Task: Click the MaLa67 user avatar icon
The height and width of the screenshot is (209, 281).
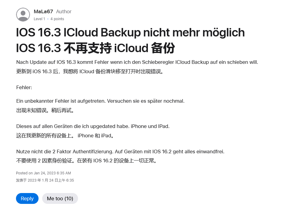Action: point(23,14)
